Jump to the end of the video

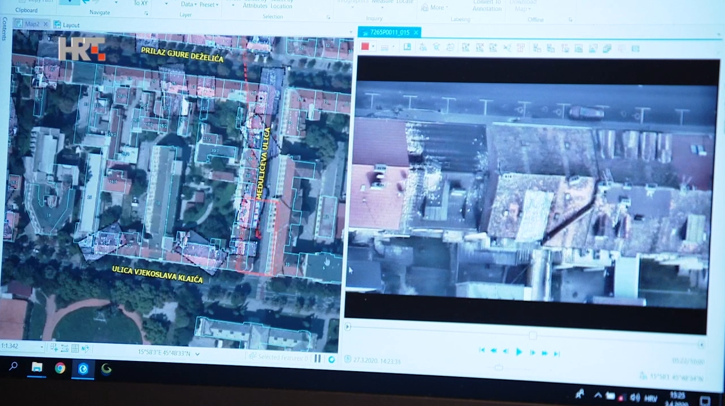click(x=557, y=354)
